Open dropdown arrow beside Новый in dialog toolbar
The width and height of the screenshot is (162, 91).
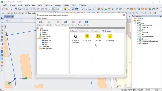53,23
